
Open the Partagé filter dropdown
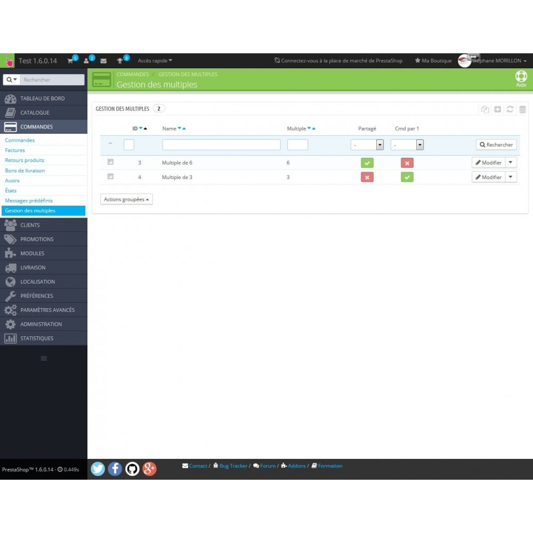(367, 145)
